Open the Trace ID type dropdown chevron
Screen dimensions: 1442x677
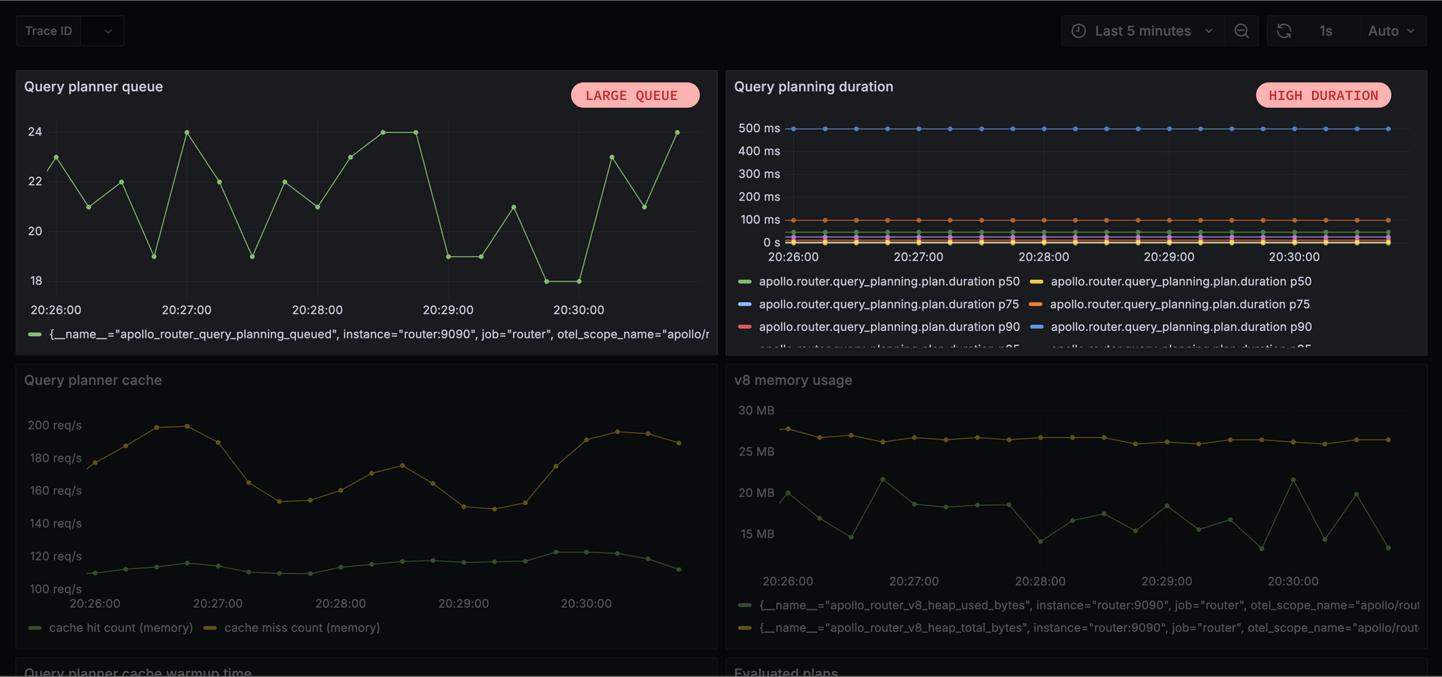[106, 31]
